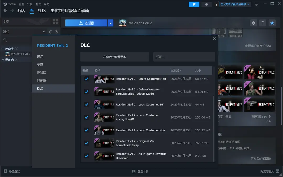The width and height of the screenshot is (283, 177).
Task: Sort DLC list by 大小 column header
Action: 198,71
